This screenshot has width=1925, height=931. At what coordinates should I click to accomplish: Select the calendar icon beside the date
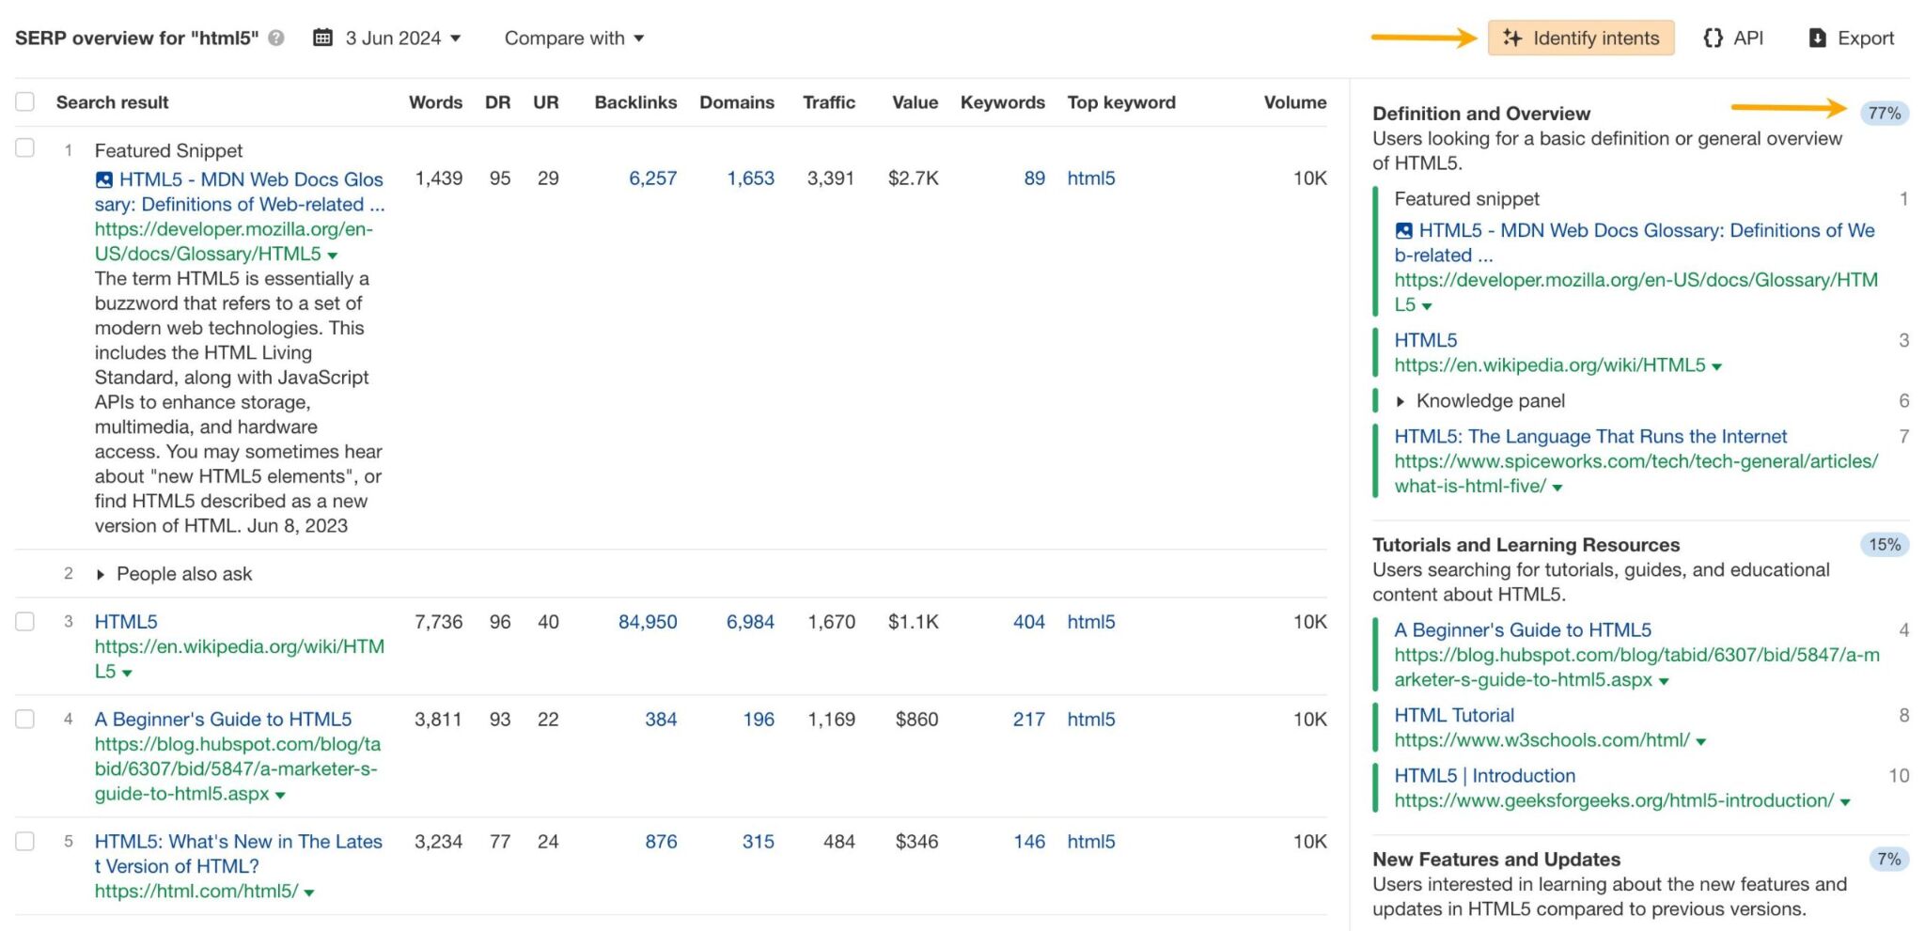(321, 38)
